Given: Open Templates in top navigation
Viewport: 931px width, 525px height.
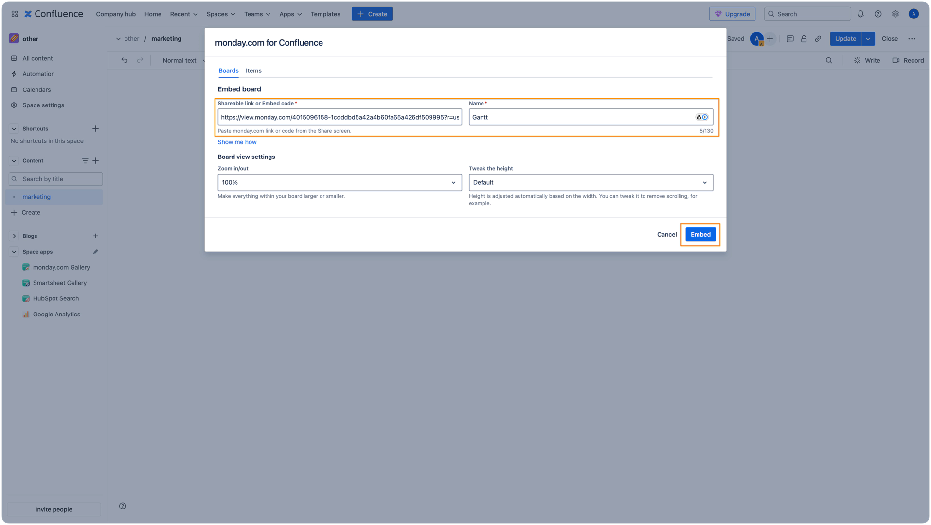Looking at the screenshot, I should point(325,14).
